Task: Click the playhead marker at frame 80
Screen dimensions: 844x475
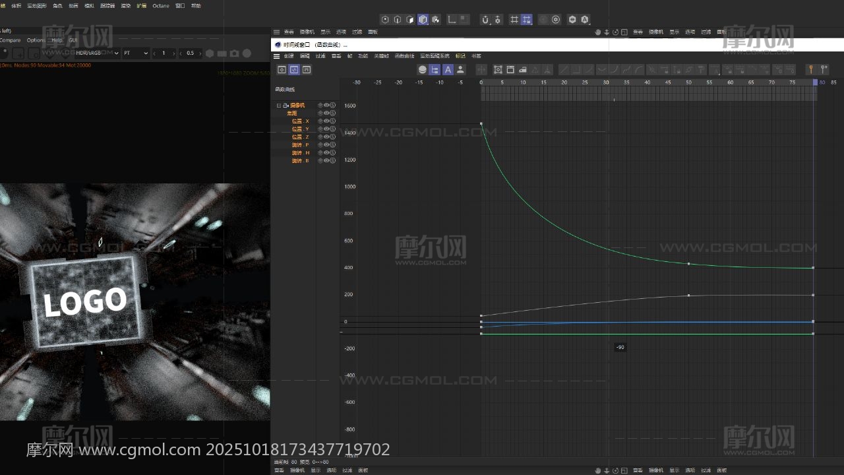Action: coord(815,82)
